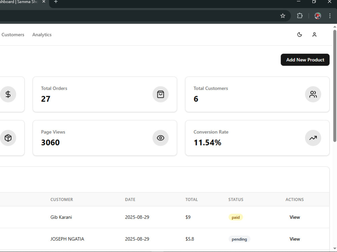Click the people icon in Total Customers
The width and height of the screenshot is (337, 252).
point(313,94)
